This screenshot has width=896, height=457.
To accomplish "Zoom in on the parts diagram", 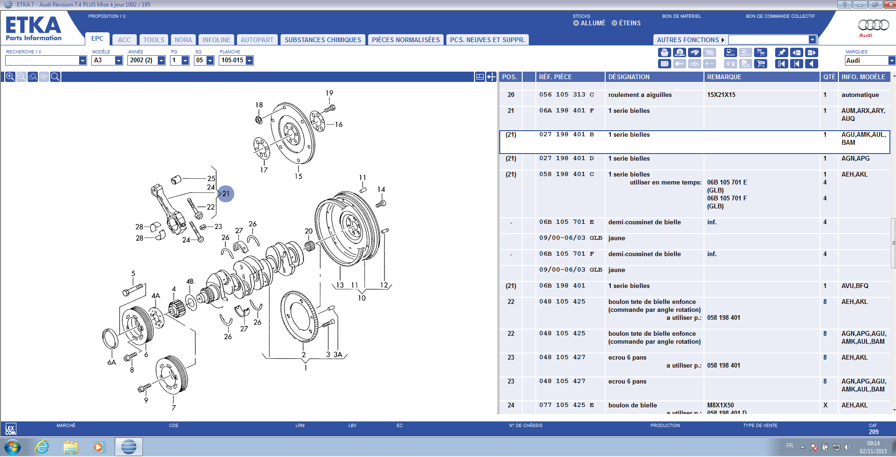I will tap(10, 77).
